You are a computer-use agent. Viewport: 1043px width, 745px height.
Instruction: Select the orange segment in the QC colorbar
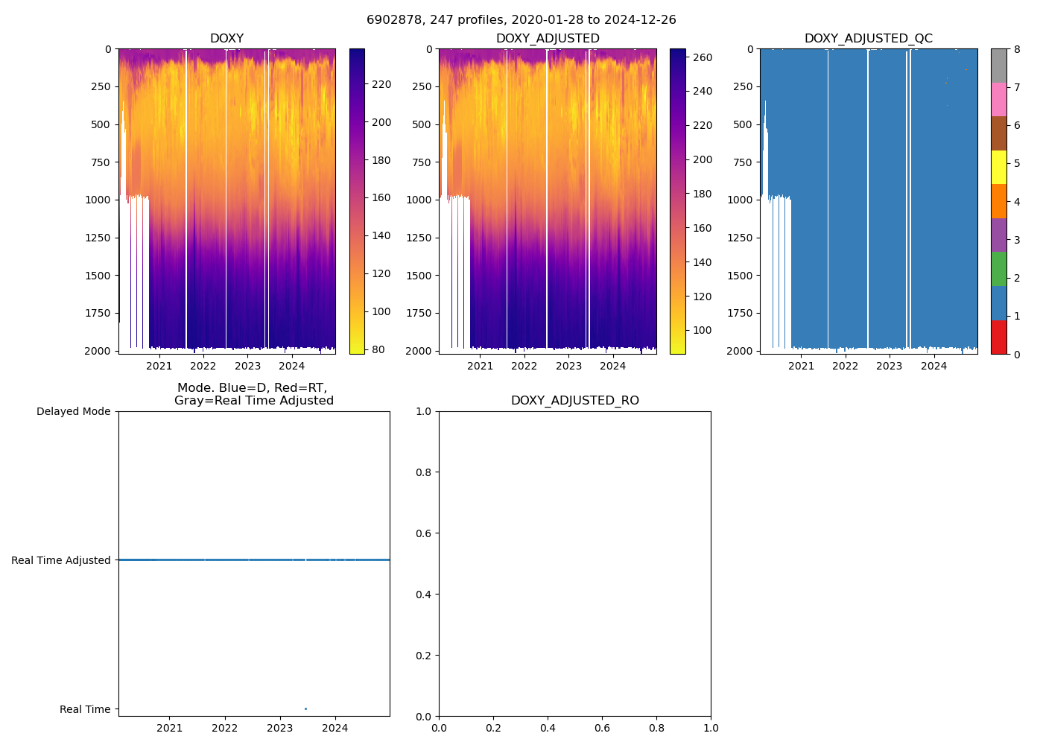pos(998,201)
